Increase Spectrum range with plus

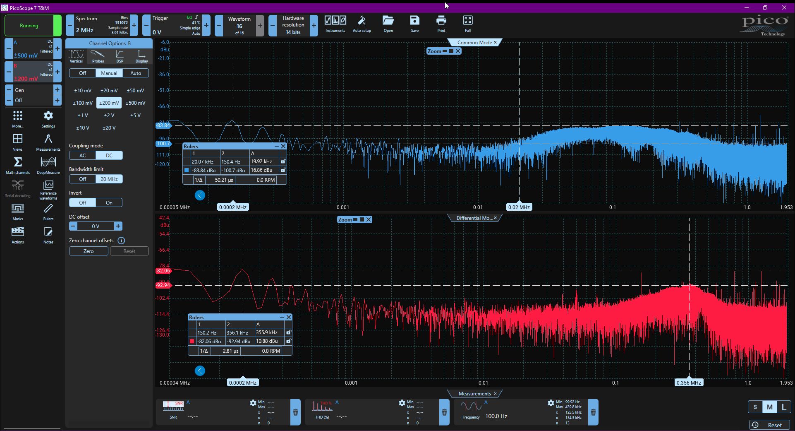pyautogui.click(x=134, y=26)
